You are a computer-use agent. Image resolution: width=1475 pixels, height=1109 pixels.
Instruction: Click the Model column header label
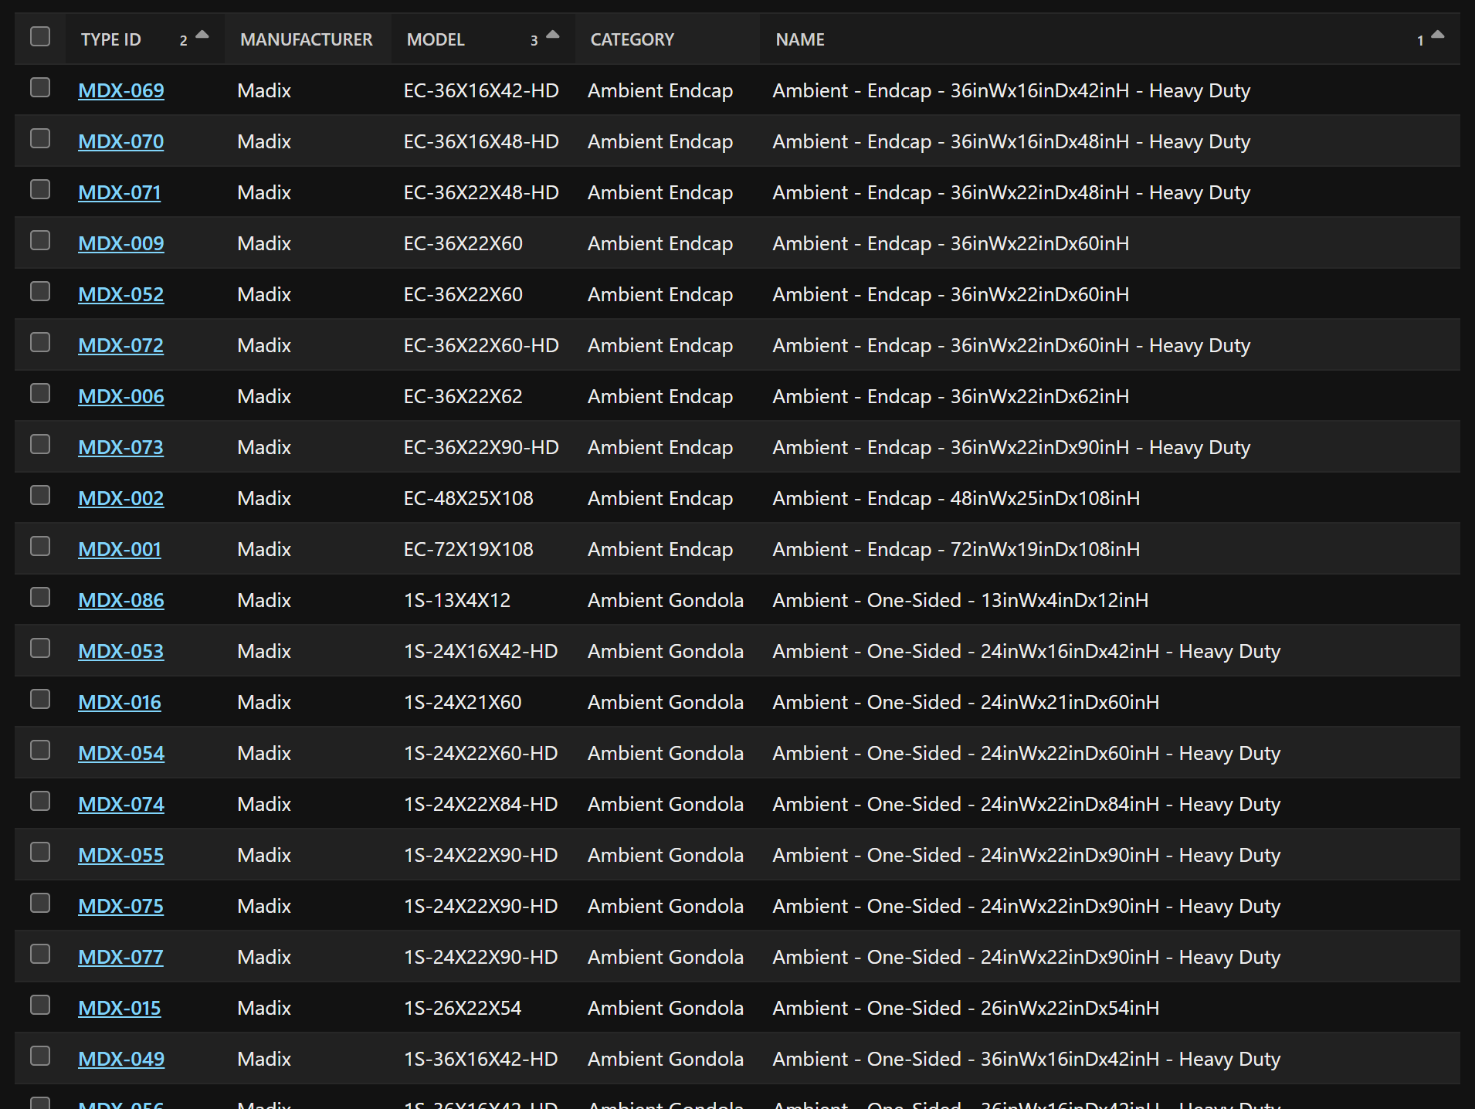(x=436, y=39)
